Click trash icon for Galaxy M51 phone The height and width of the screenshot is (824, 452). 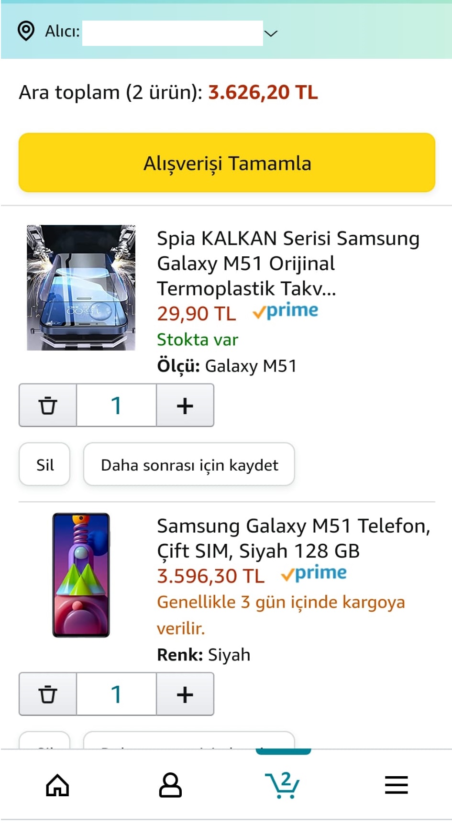coord(48,694)
